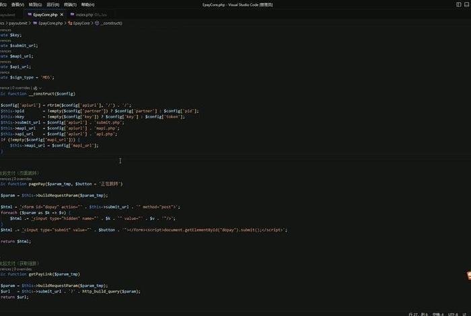Click the PHP file icon on EpayCore.php tab
Screen dimensions: 471x316
(x=30, y=14)
